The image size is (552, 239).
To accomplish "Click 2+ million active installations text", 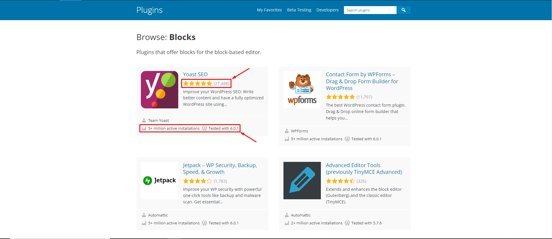I will (x=317, y=223).
